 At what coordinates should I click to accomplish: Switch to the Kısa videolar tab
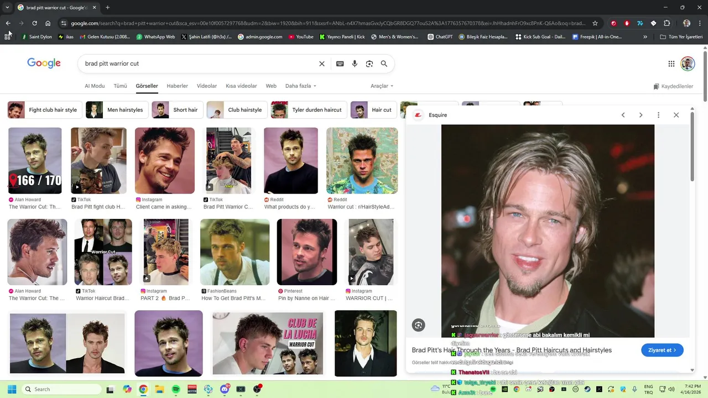tap(241, 86)
